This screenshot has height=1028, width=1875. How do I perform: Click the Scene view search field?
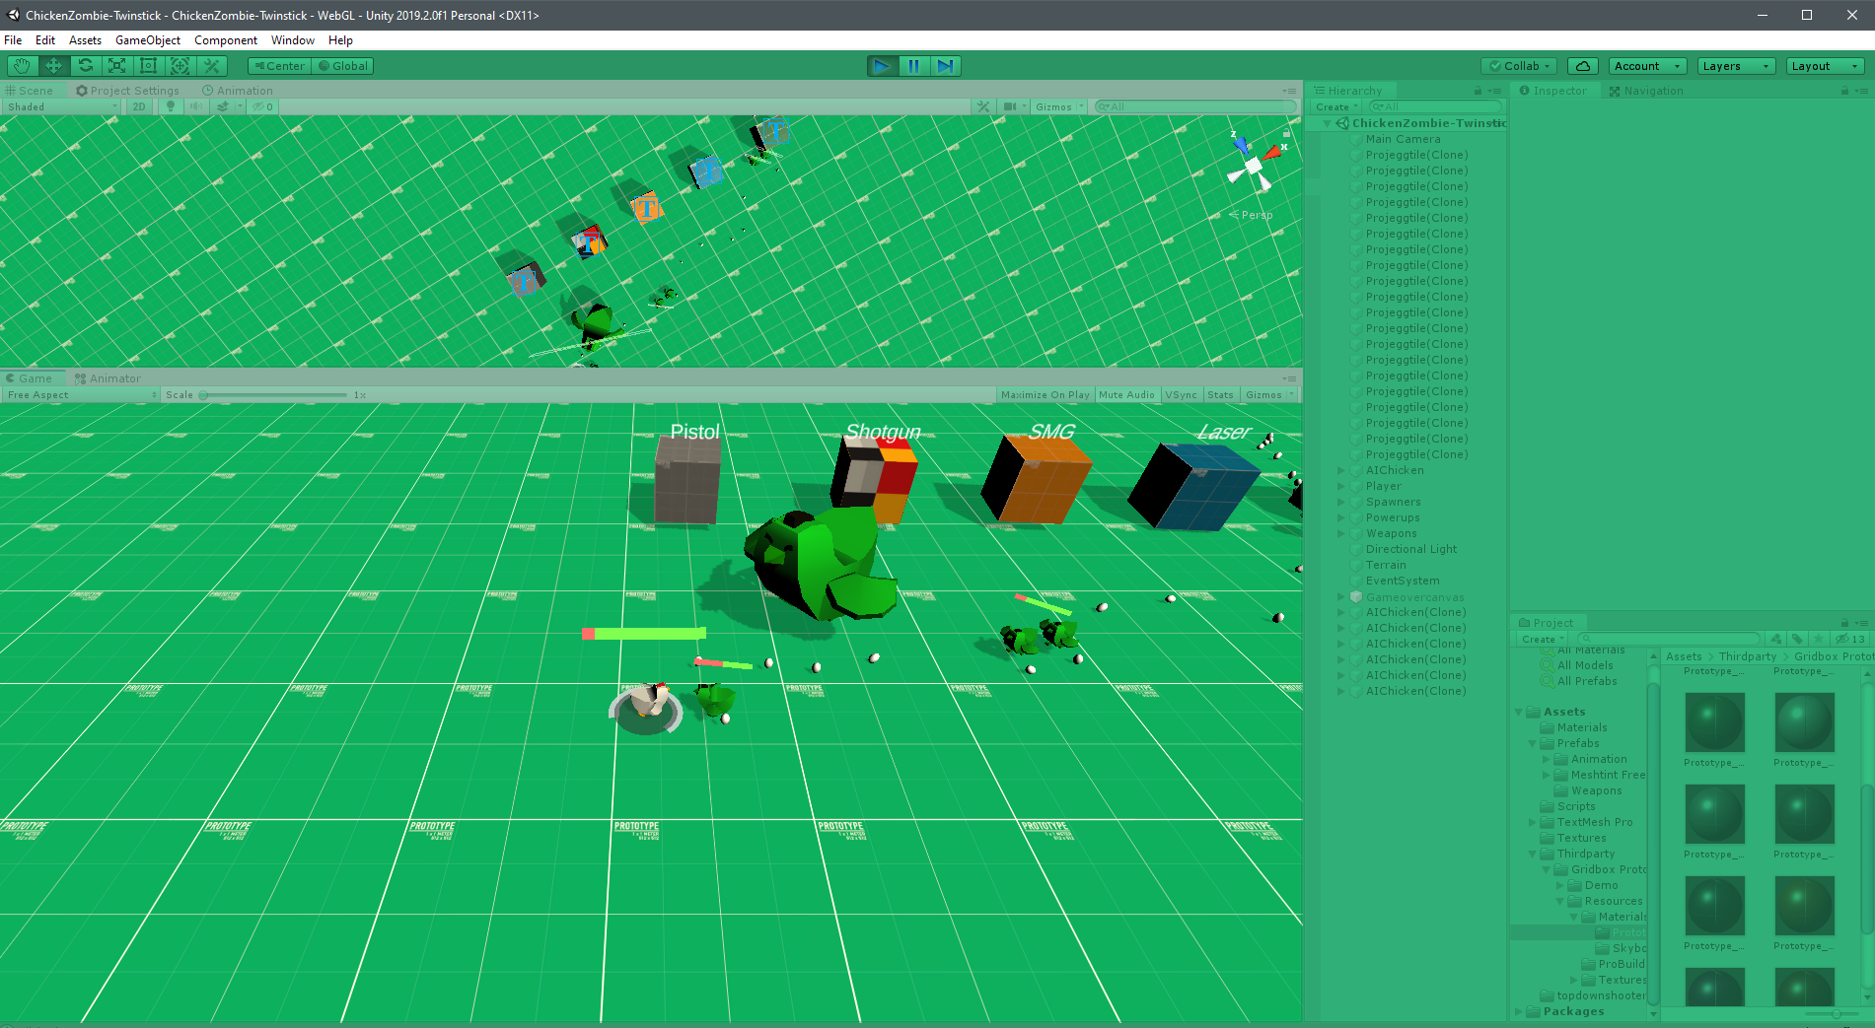(1195, 106)
